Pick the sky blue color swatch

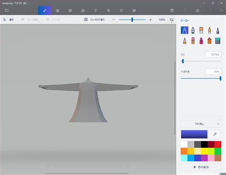tap(191, 158)
